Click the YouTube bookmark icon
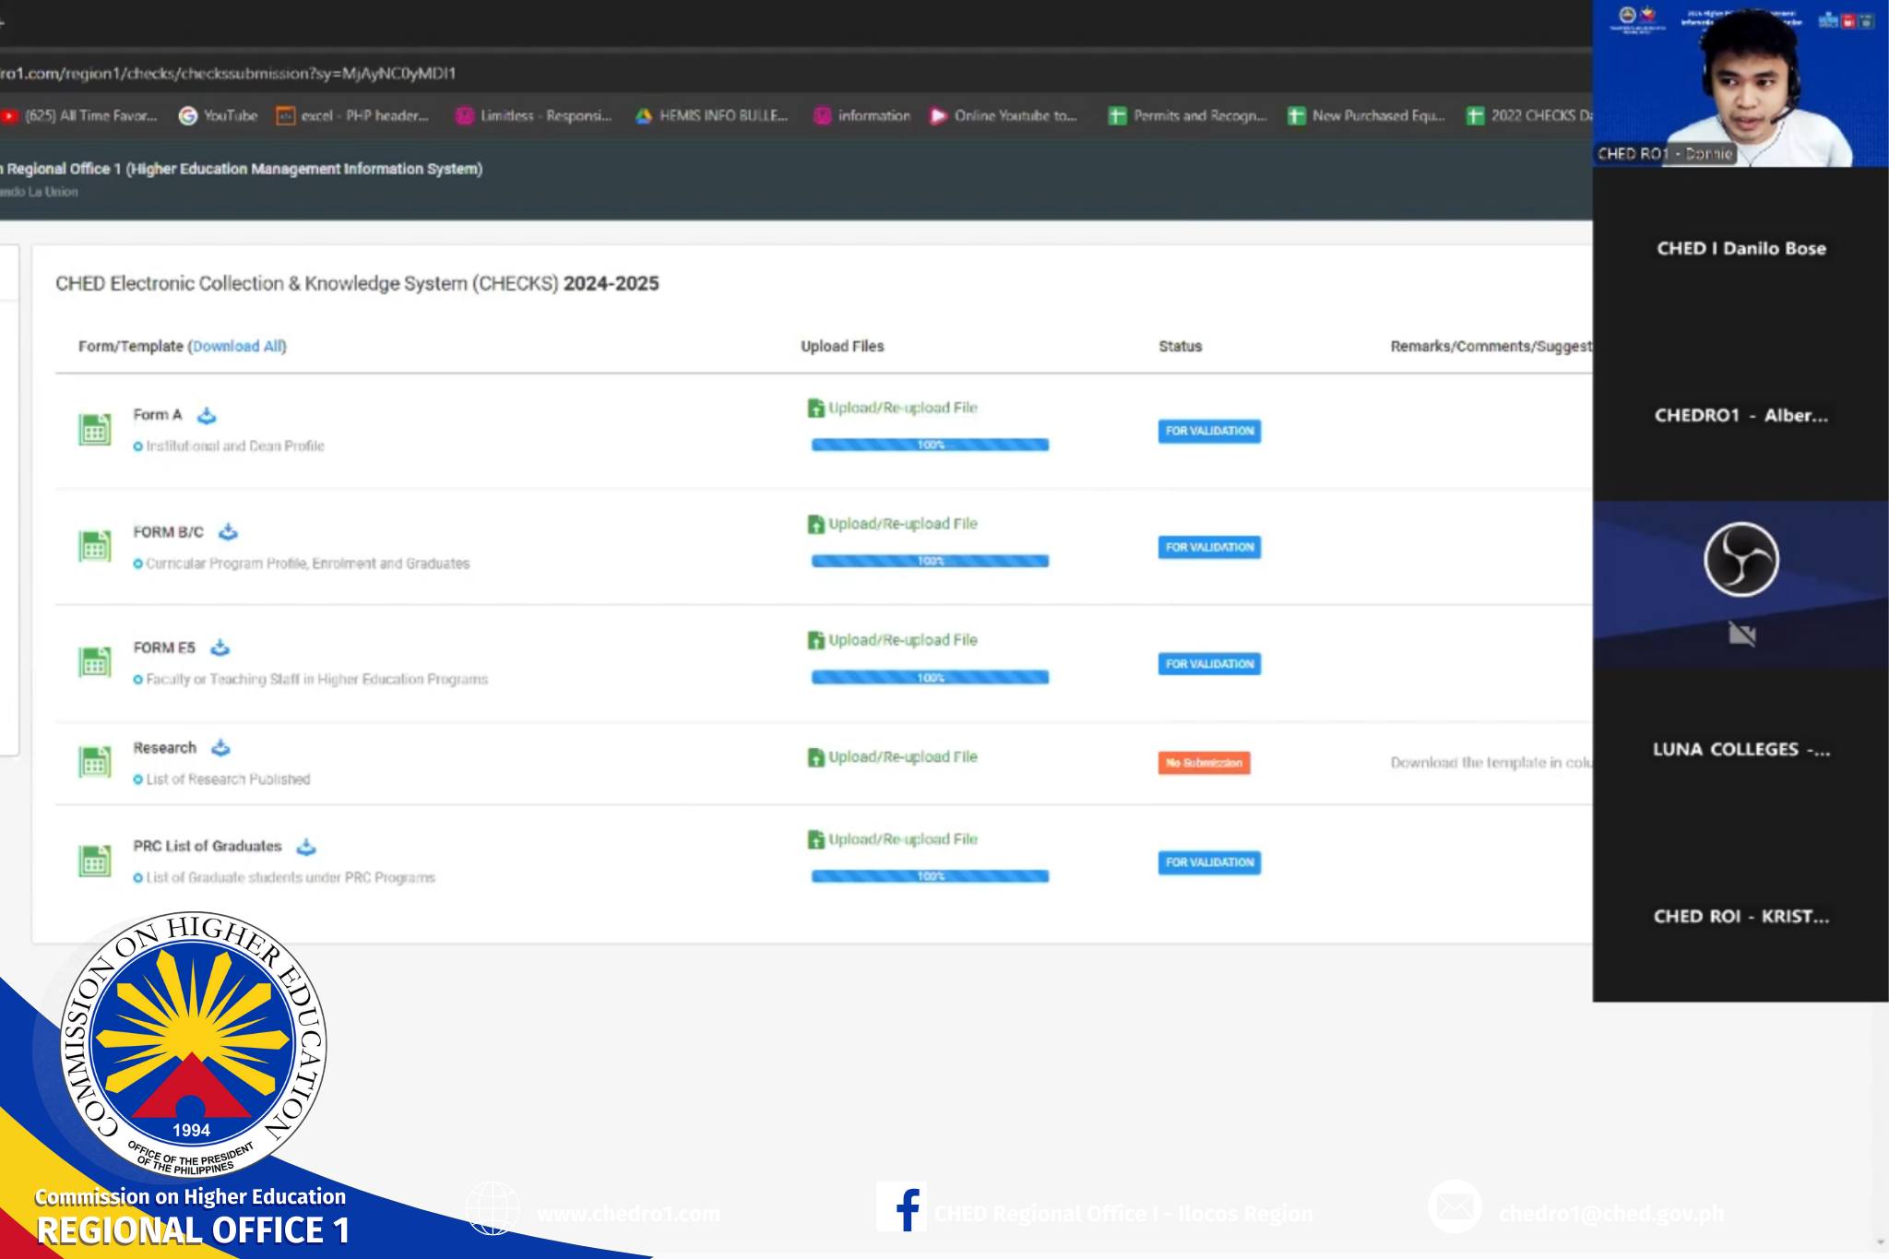 pos(188,115)
